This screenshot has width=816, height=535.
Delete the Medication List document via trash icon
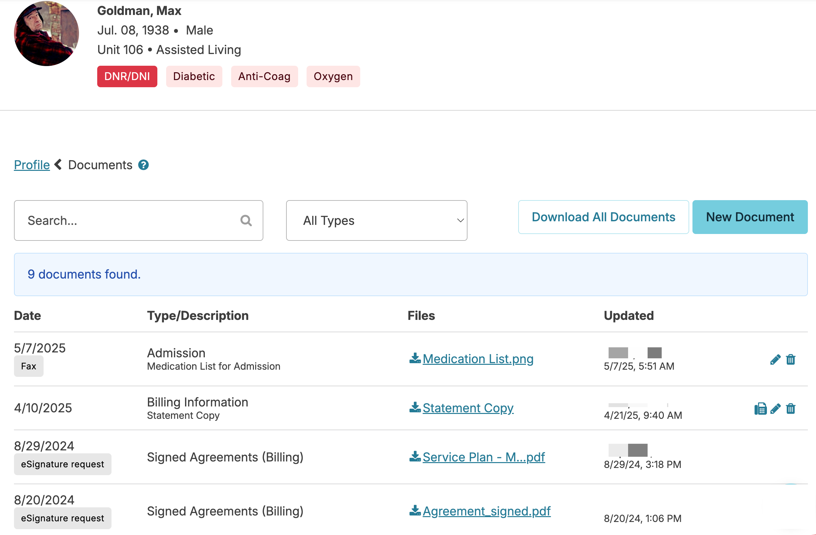pos(791,359)
